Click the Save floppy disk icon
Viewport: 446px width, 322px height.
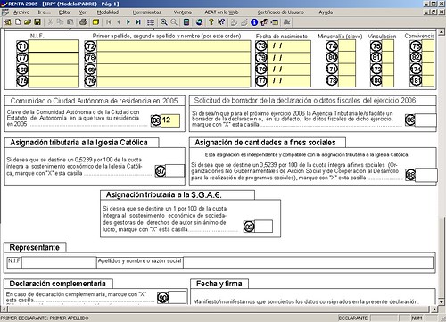[37, 22]
